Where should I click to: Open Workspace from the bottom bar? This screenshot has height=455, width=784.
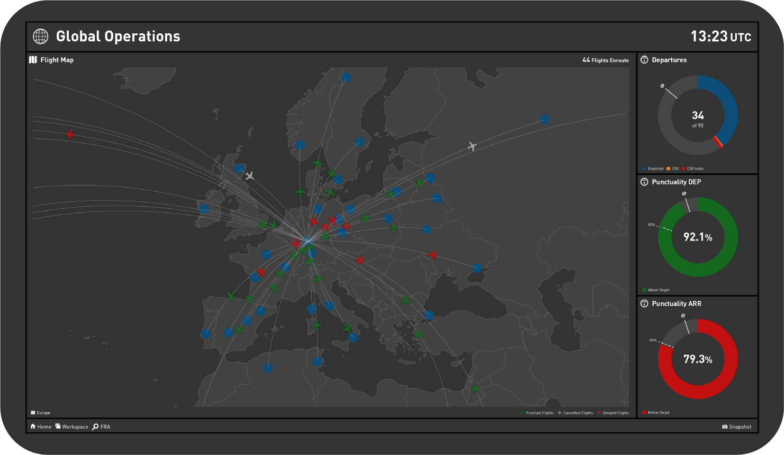click(x=71, y=426)
